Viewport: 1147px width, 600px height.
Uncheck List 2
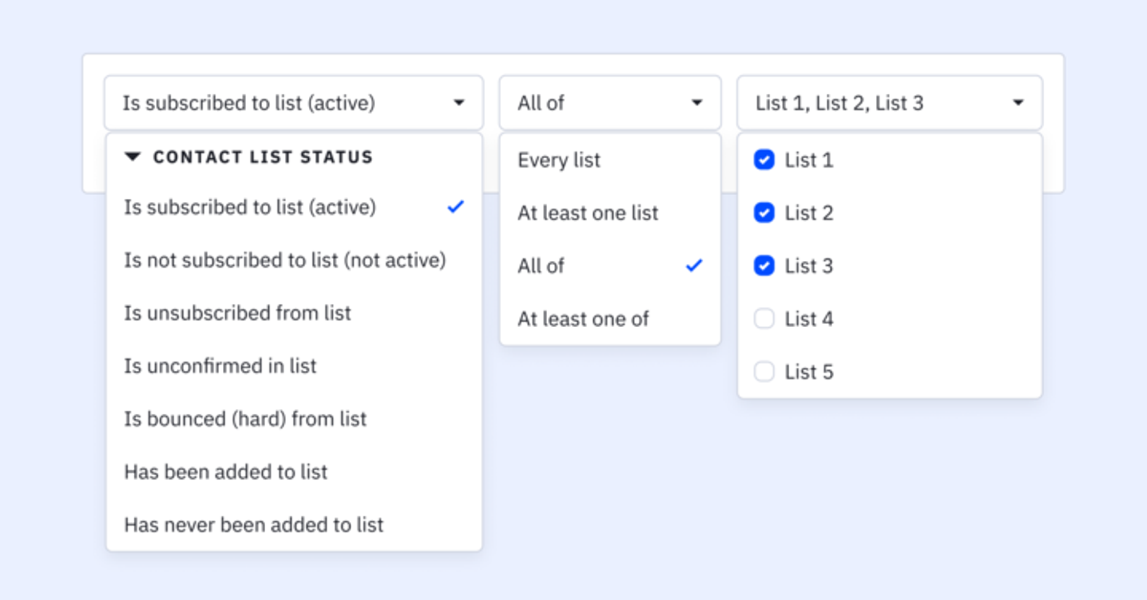[x=764, y=213]
